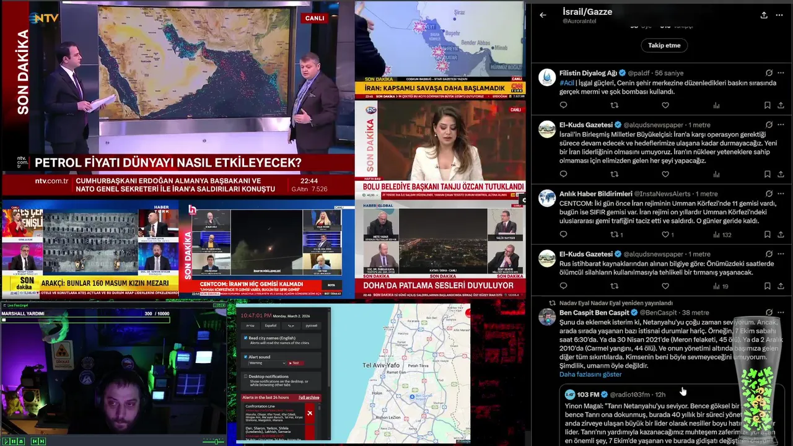Adjust Live Feed player volume slider
793x446 pixels.
pyautogui.click(x=214, y=441)
